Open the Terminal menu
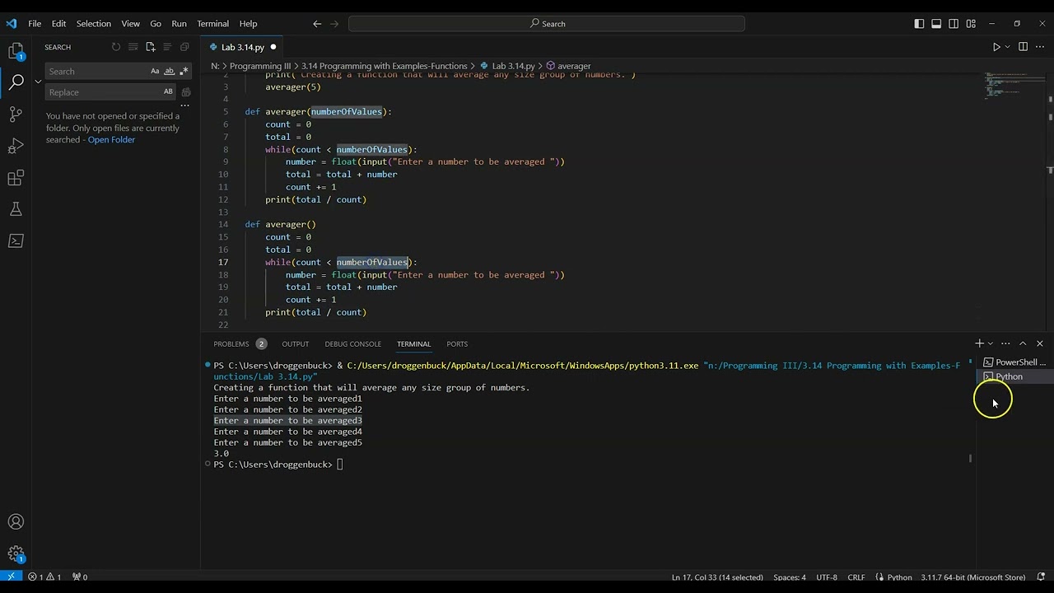This screenshot has height=593, width=1054. (x=212, y=24)
